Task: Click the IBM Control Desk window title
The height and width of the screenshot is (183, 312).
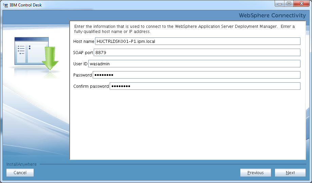Action: pyautogui.click(x=26, y=5)
